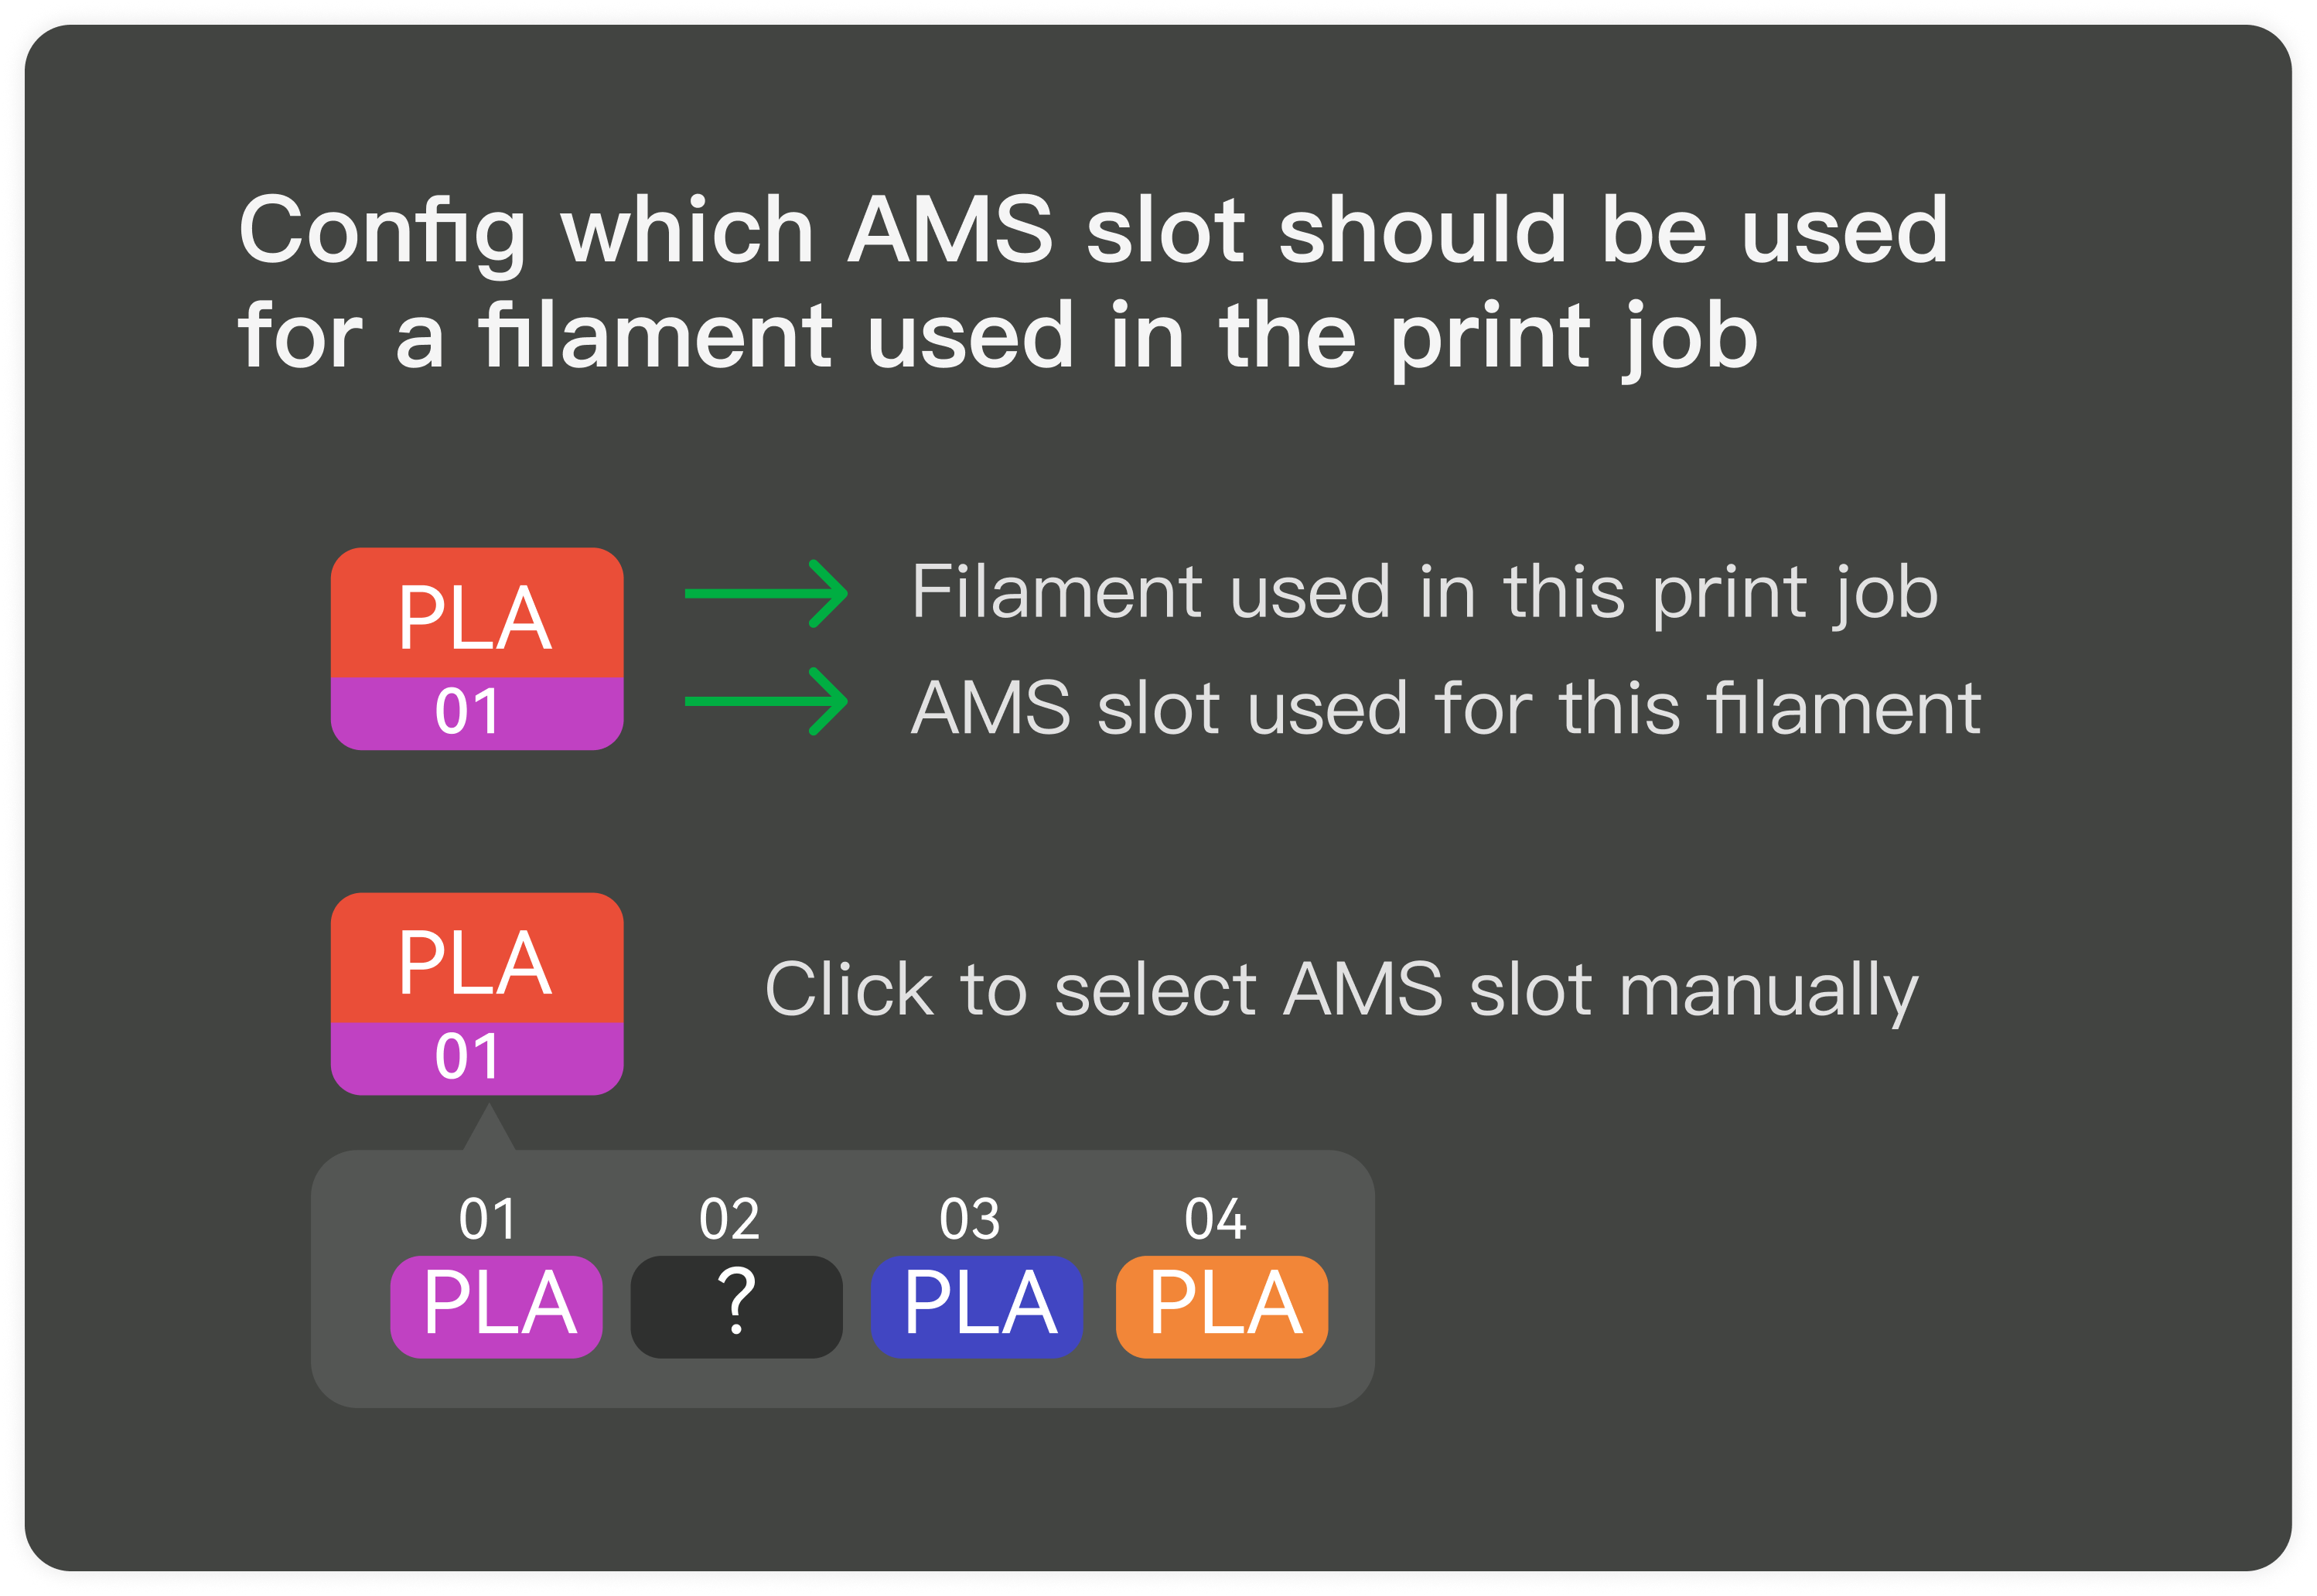2317x1596 pixels.
Task: Click the upper purple 01 slot label
Action: (x=477, y=714)
